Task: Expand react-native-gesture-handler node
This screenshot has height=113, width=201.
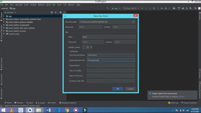Action: [x=4, y=22]
